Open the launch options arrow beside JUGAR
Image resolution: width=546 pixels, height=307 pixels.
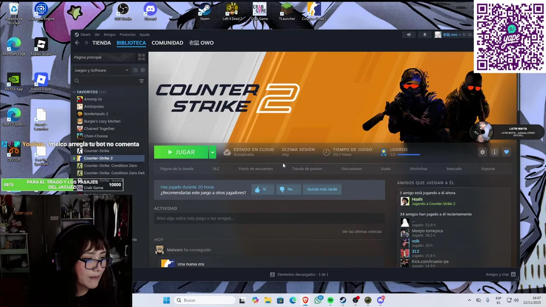tap(212, 152)
